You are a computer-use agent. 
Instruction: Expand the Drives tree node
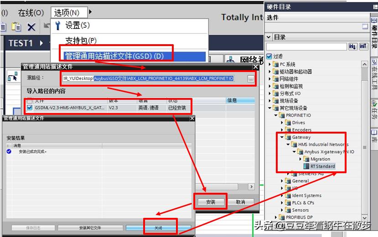pos(282,123)
